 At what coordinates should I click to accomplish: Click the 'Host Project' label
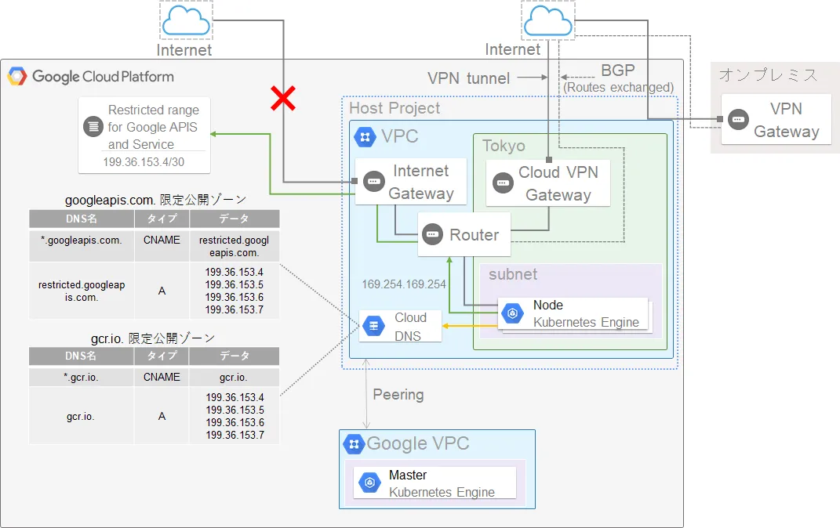(395, 108)
